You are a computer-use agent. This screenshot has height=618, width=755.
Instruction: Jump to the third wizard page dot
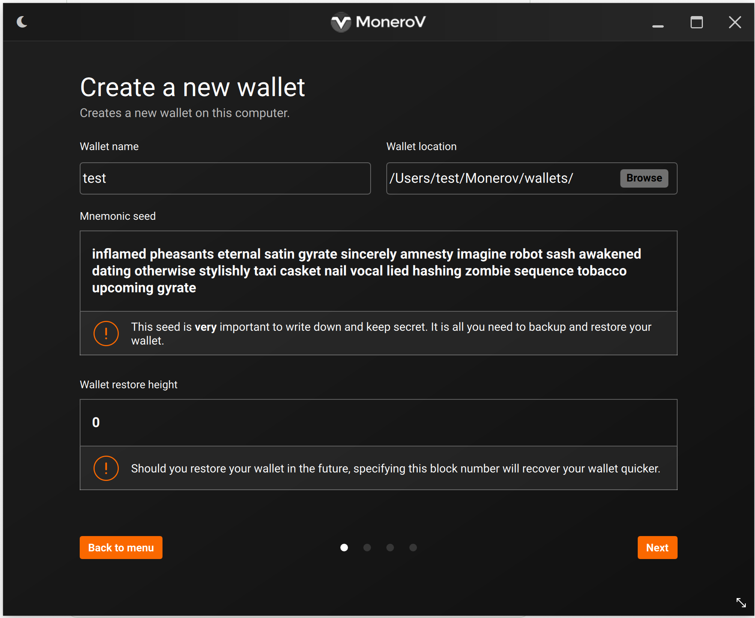point(390,548)
